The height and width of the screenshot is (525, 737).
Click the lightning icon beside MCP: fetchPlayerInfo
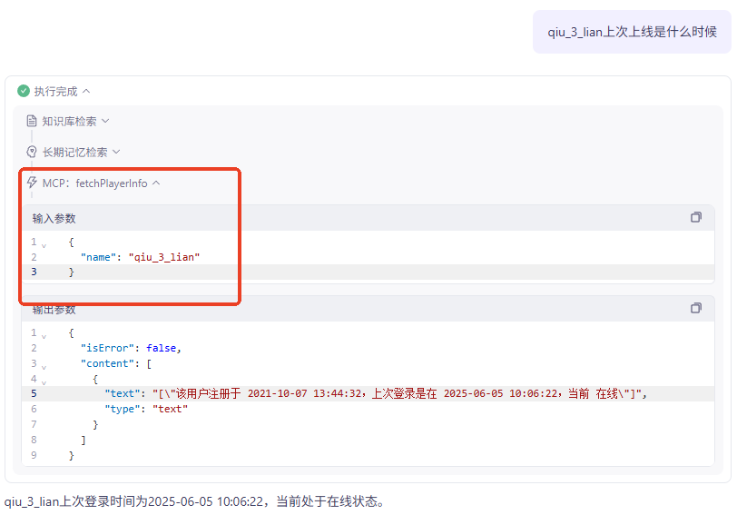tap(32, 183)
